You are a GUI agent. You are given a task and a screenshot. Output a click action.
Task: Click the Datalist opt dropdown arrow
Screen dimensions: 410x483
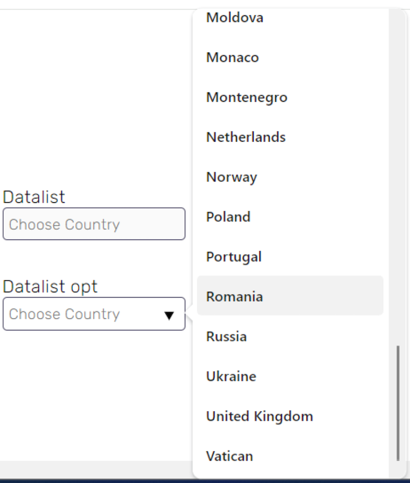pos(169,315)
